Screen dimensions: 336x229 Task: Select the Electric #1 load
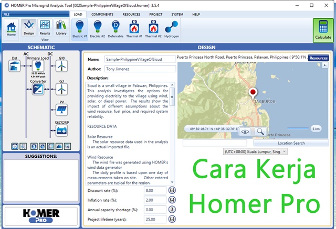[79, 29]
